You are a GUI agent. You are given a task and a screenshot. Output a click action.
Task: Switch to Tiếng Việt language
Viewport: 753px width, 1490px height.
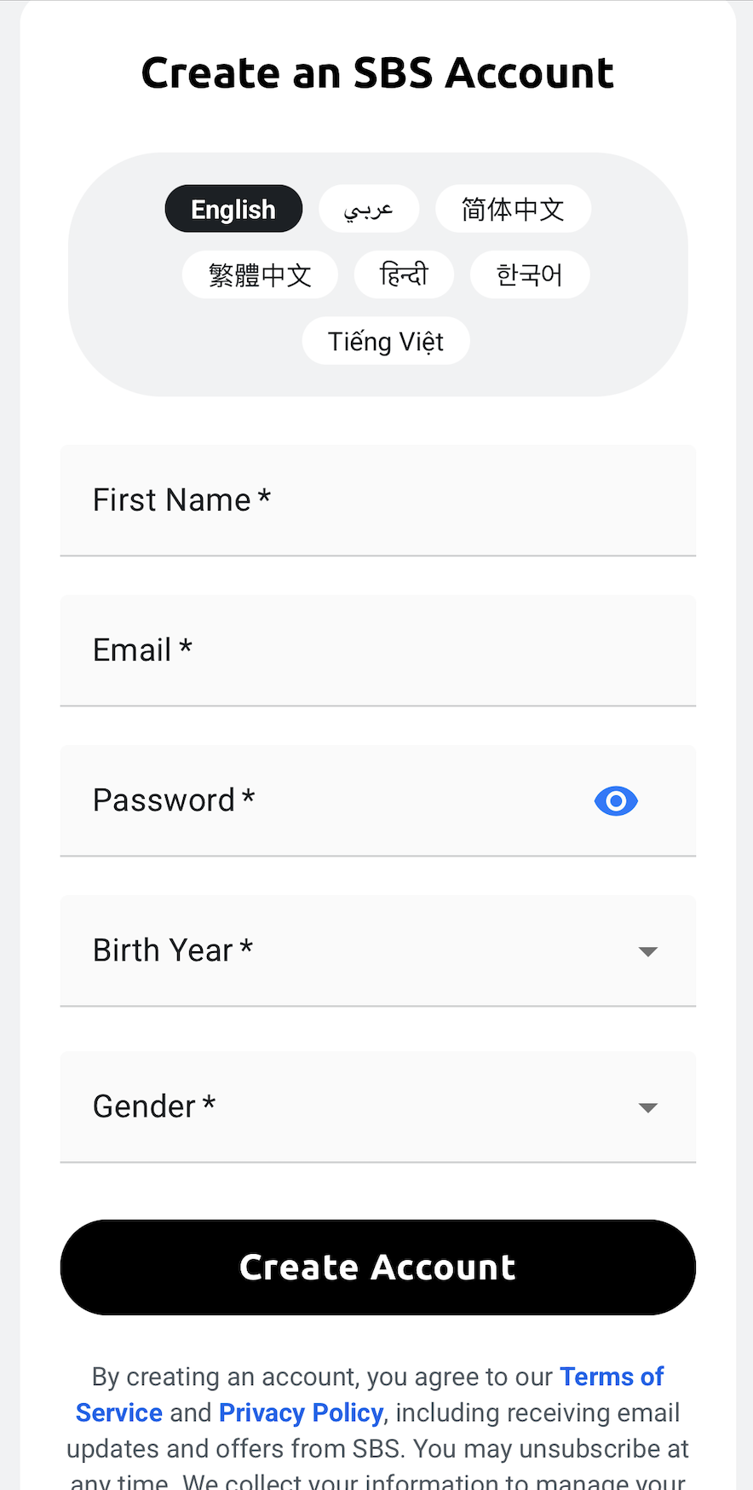(386, 341)
